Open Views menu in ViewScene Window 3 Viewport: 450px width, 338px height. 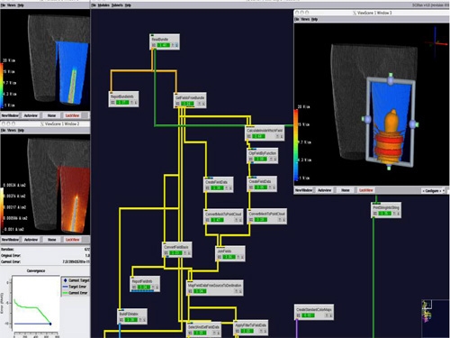(x=305, y=19)
